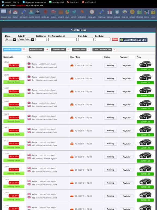Open Payment coin icon
157x210 pixels.
[132, 12]
